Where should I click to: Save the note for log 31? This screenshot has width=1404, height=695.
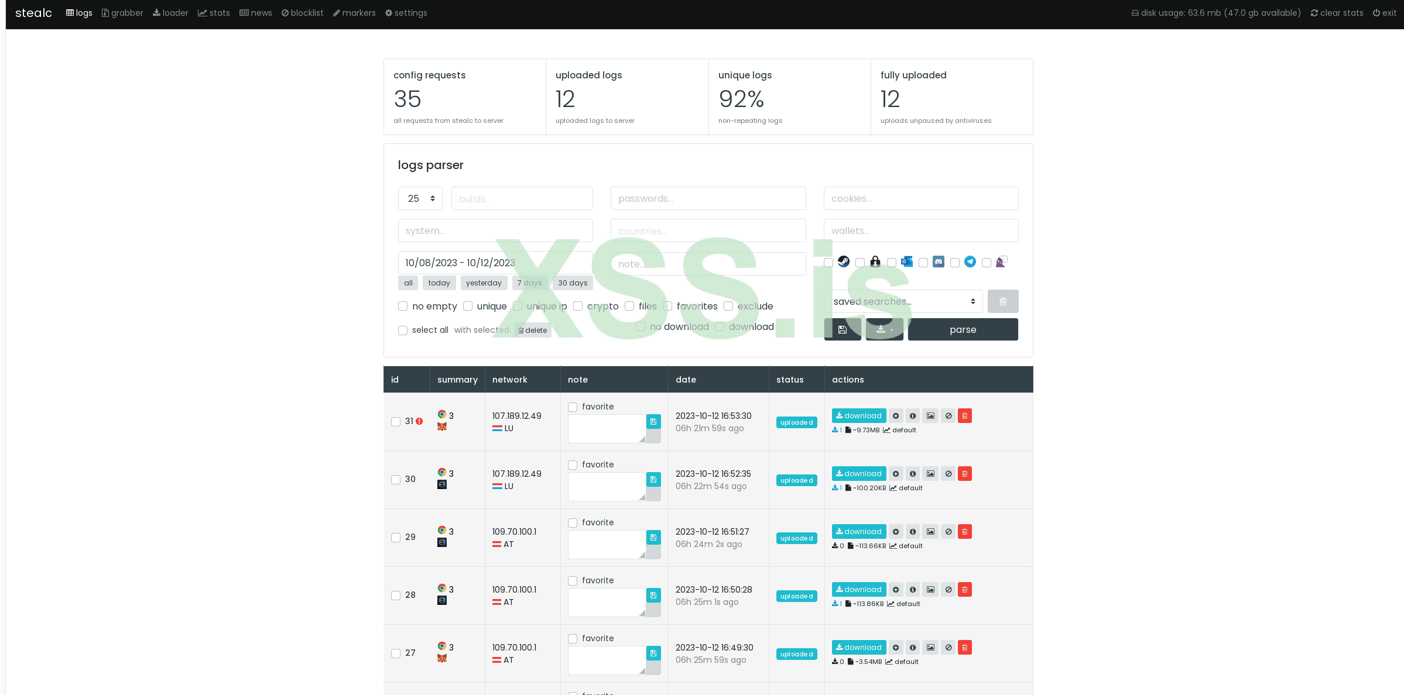(653, 422)
